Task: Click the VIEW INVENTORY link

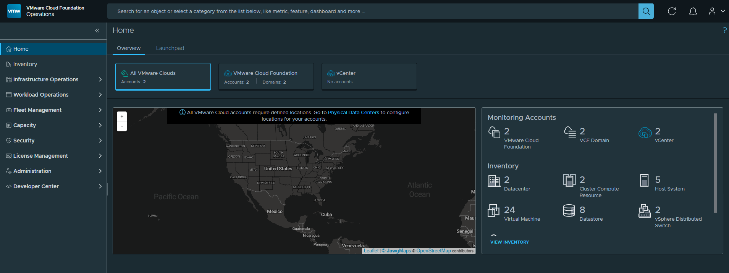Action: 509,242
